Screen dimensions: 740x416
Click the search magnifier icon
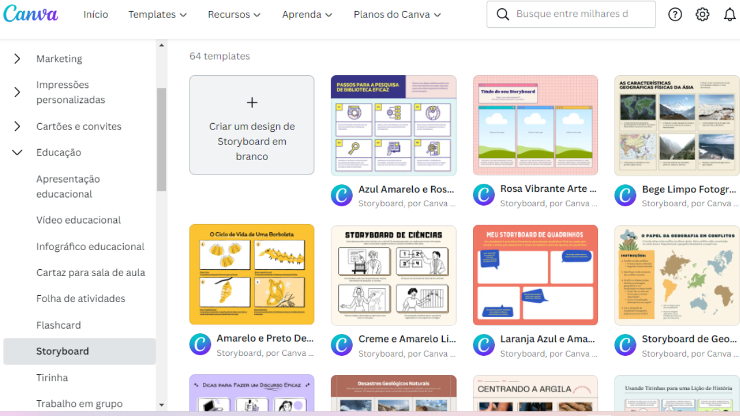click(502, 14)
